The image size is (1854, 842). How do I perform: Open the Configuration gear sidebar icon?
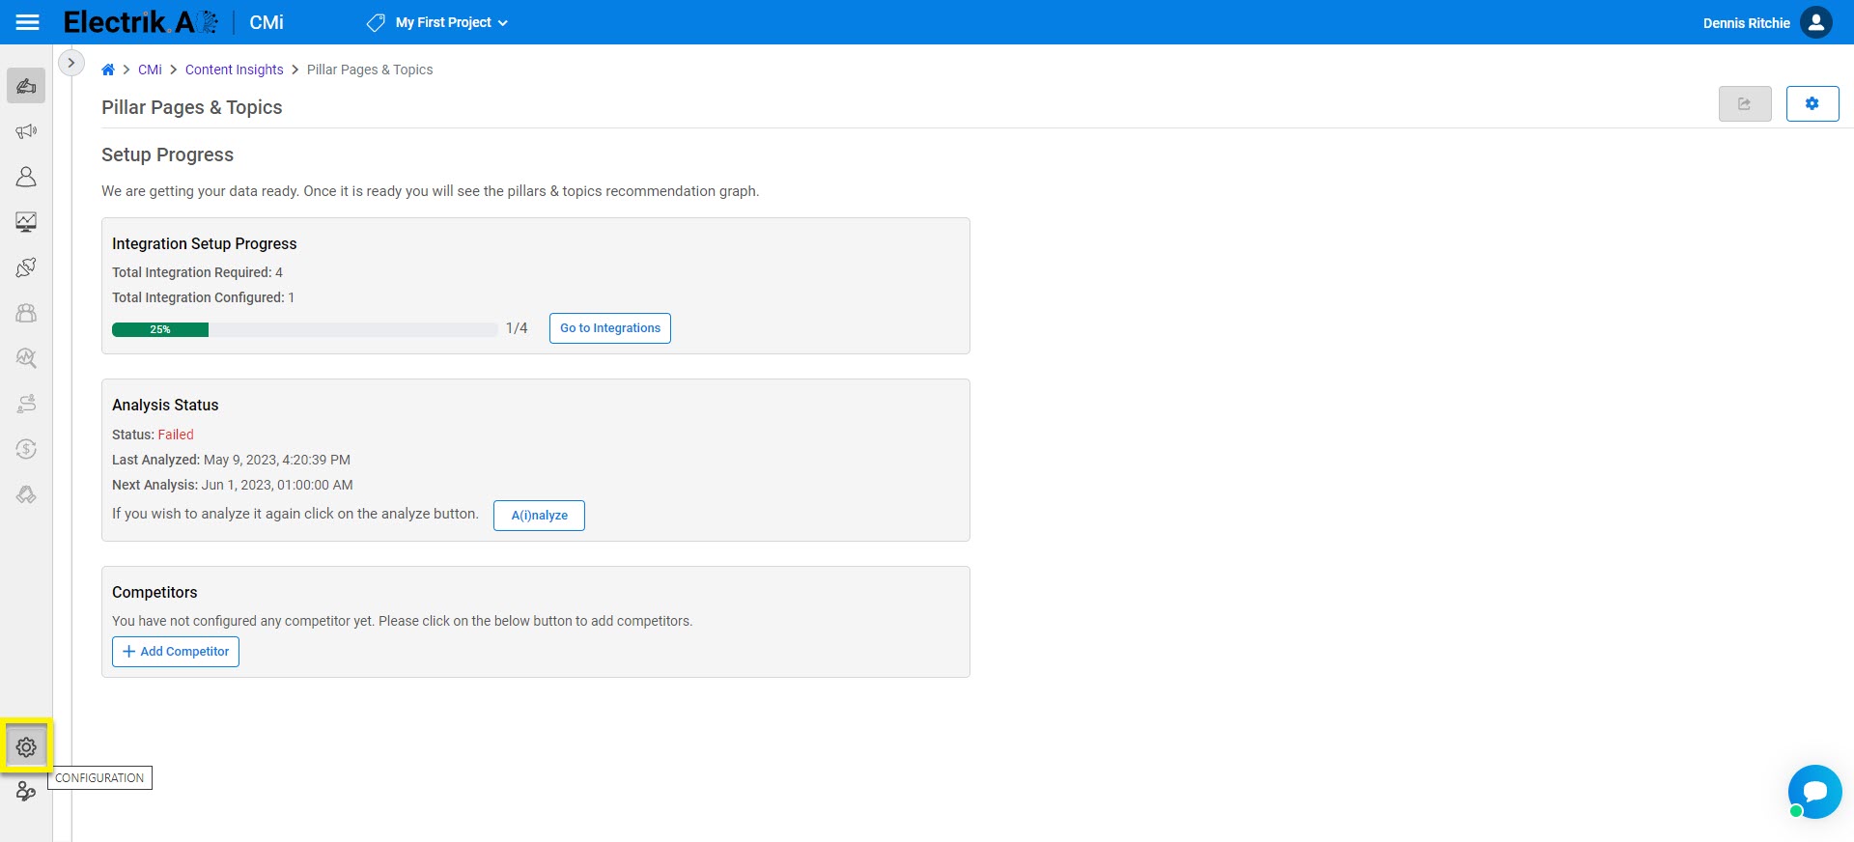pyautogui.click(x=26, y=746)
